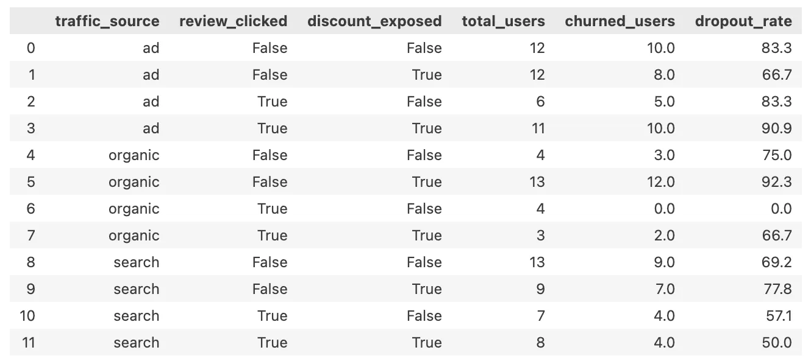The width and height of the screenshot is (811, 364).
Task: Click the traffic_source column header
Action: coord(107,21)
